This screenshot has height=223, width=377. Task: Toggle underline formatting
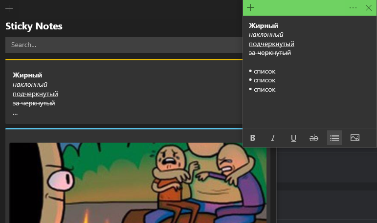click(x=293, y=138)
